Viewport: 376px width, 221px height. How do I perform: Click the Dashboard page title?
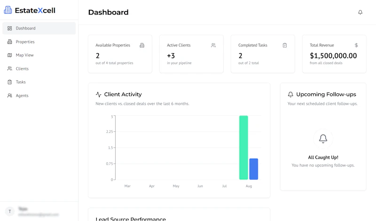tap(109, 12)
